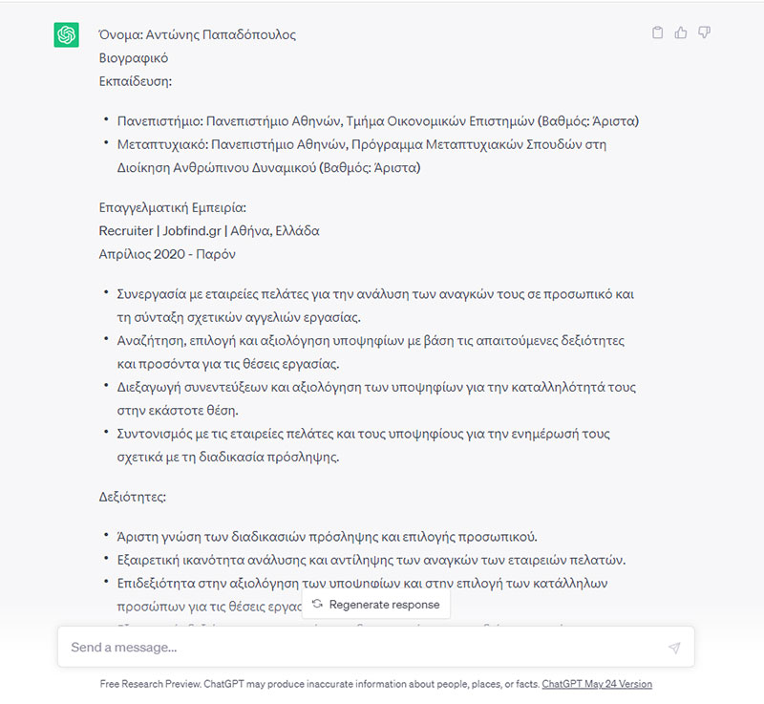Screen dimensions: 764x704
Task: Click the "Δεξιότητες:" heading
Action: click(x=134, y=498)
